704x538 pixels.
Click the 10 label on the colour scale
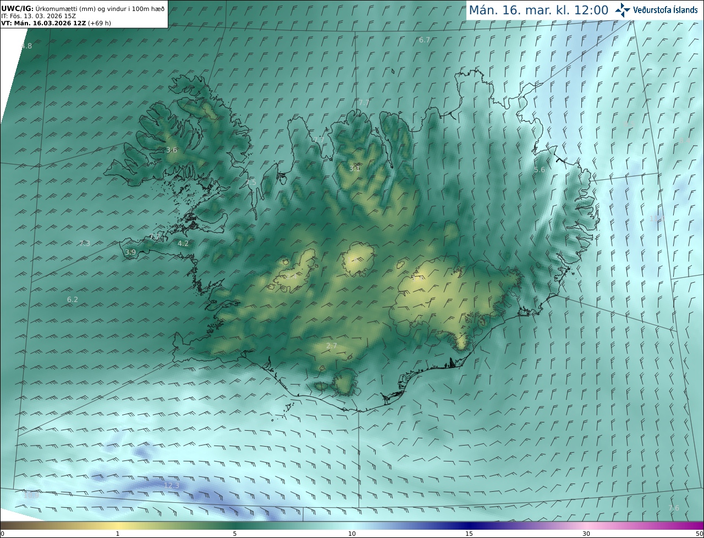tap(352, 534)
